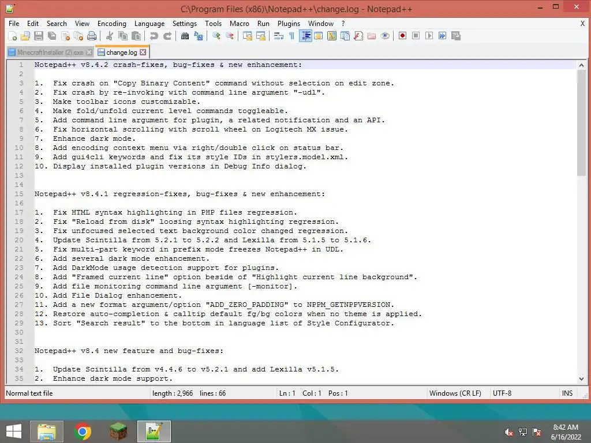
Task: Click the Open file toolbar icon
Action: [25, 36]
